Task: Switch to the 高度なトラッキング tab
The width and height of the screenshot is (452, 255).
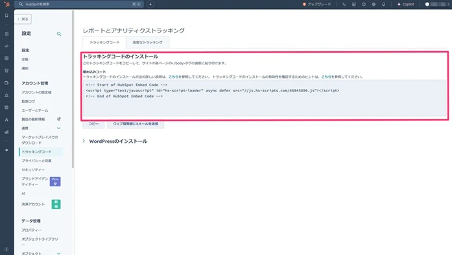Action: point(147,42)
